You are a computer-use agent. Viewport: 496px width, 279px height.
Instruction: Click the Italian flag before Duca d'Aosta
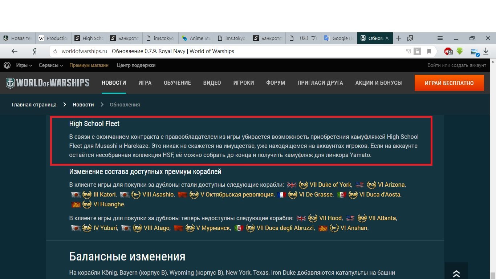point(342,195)
